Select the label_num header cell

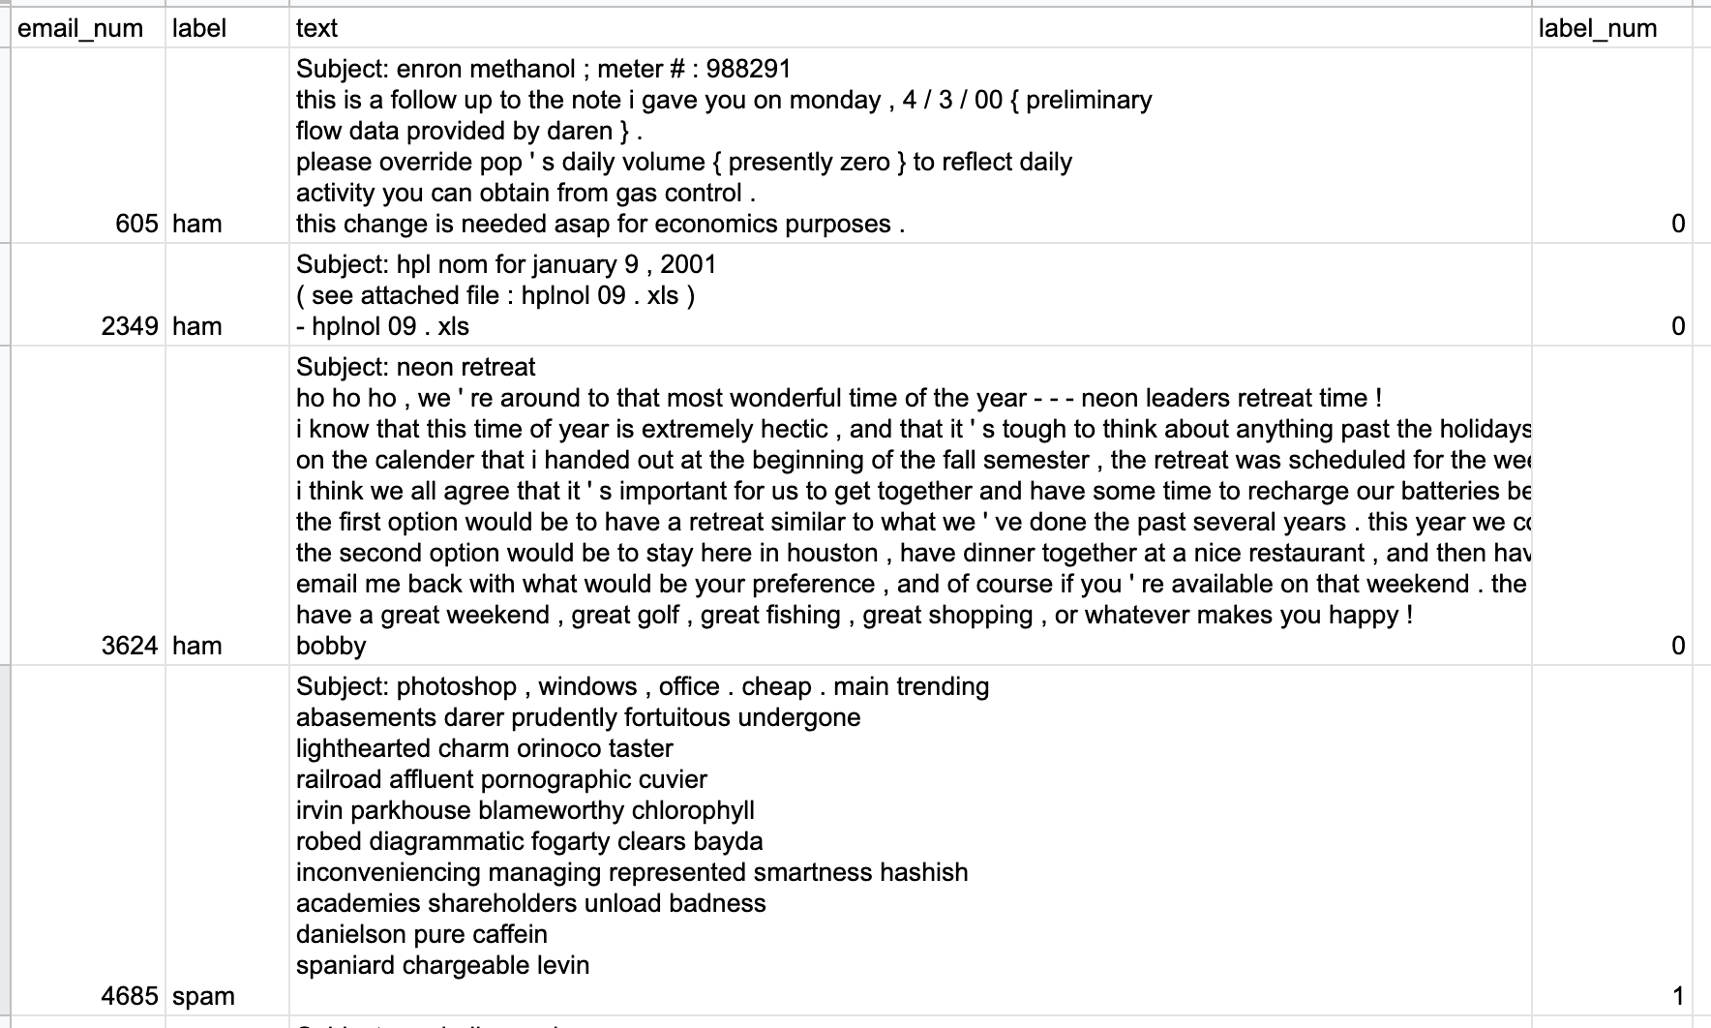1612,28
